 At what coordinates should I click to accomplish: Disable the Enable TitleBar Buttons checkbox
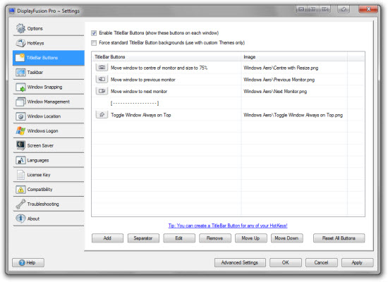pos(94,33)
